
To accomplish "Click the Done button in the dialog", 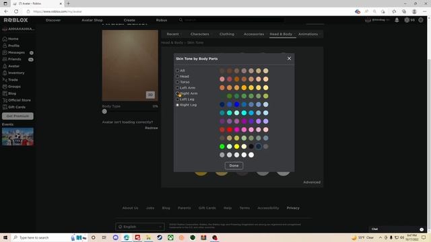I will [x=234, y=165].
